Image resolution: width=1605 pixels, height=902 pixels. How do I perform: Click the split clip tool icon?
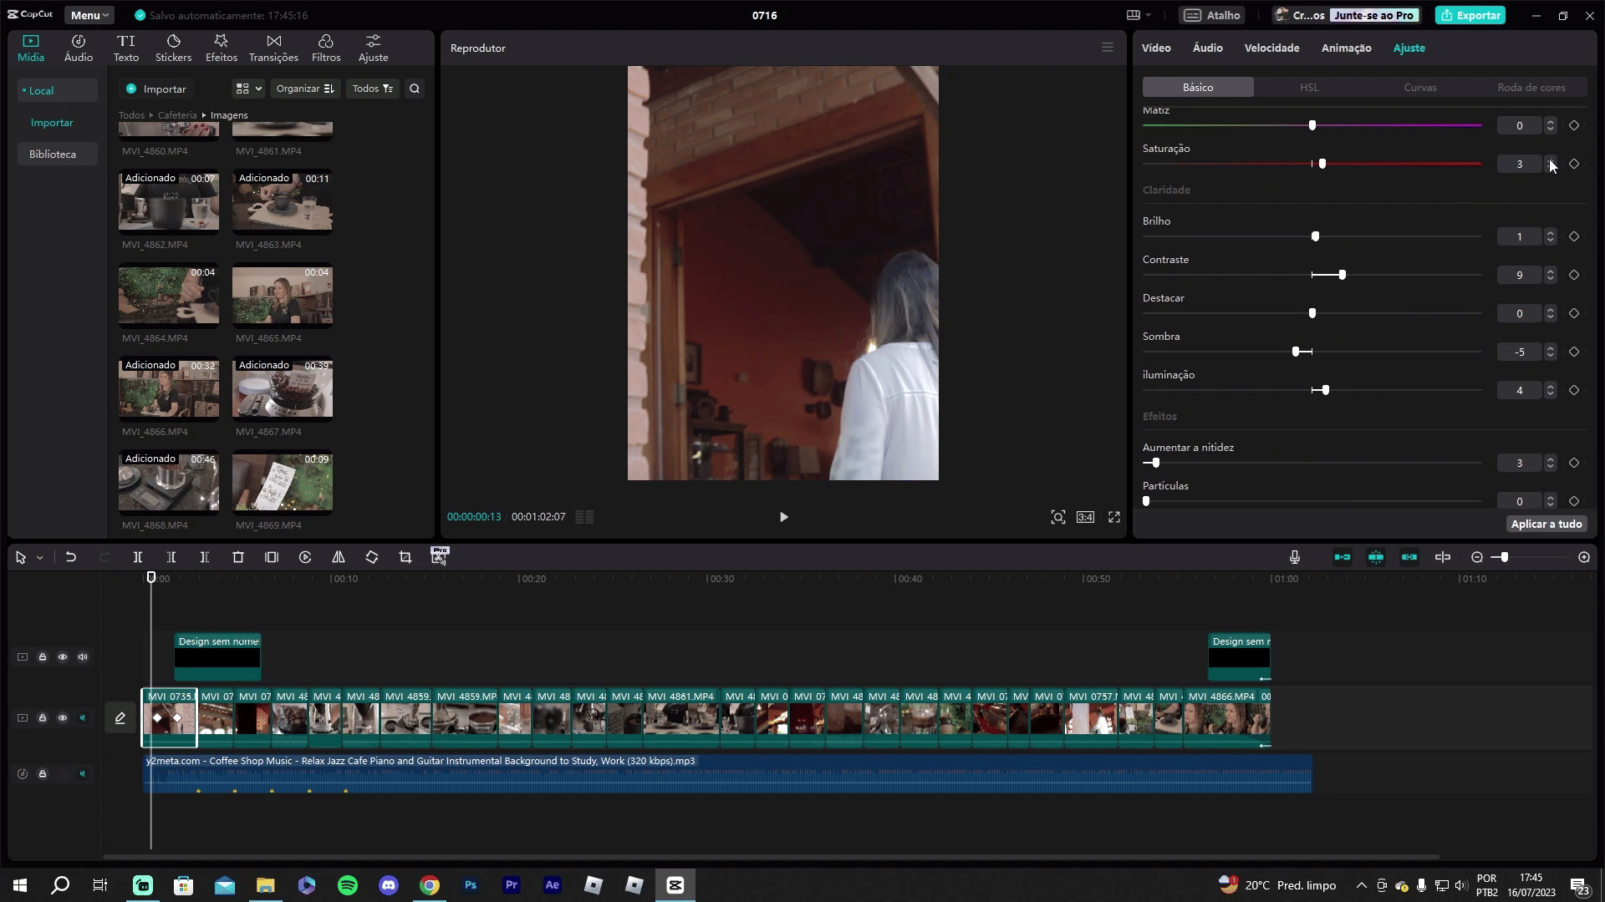click(138, 557)
